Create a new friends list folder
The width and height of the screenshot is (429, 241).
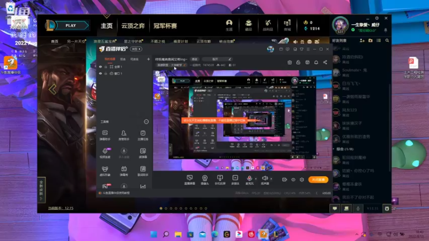click(370, 41)
